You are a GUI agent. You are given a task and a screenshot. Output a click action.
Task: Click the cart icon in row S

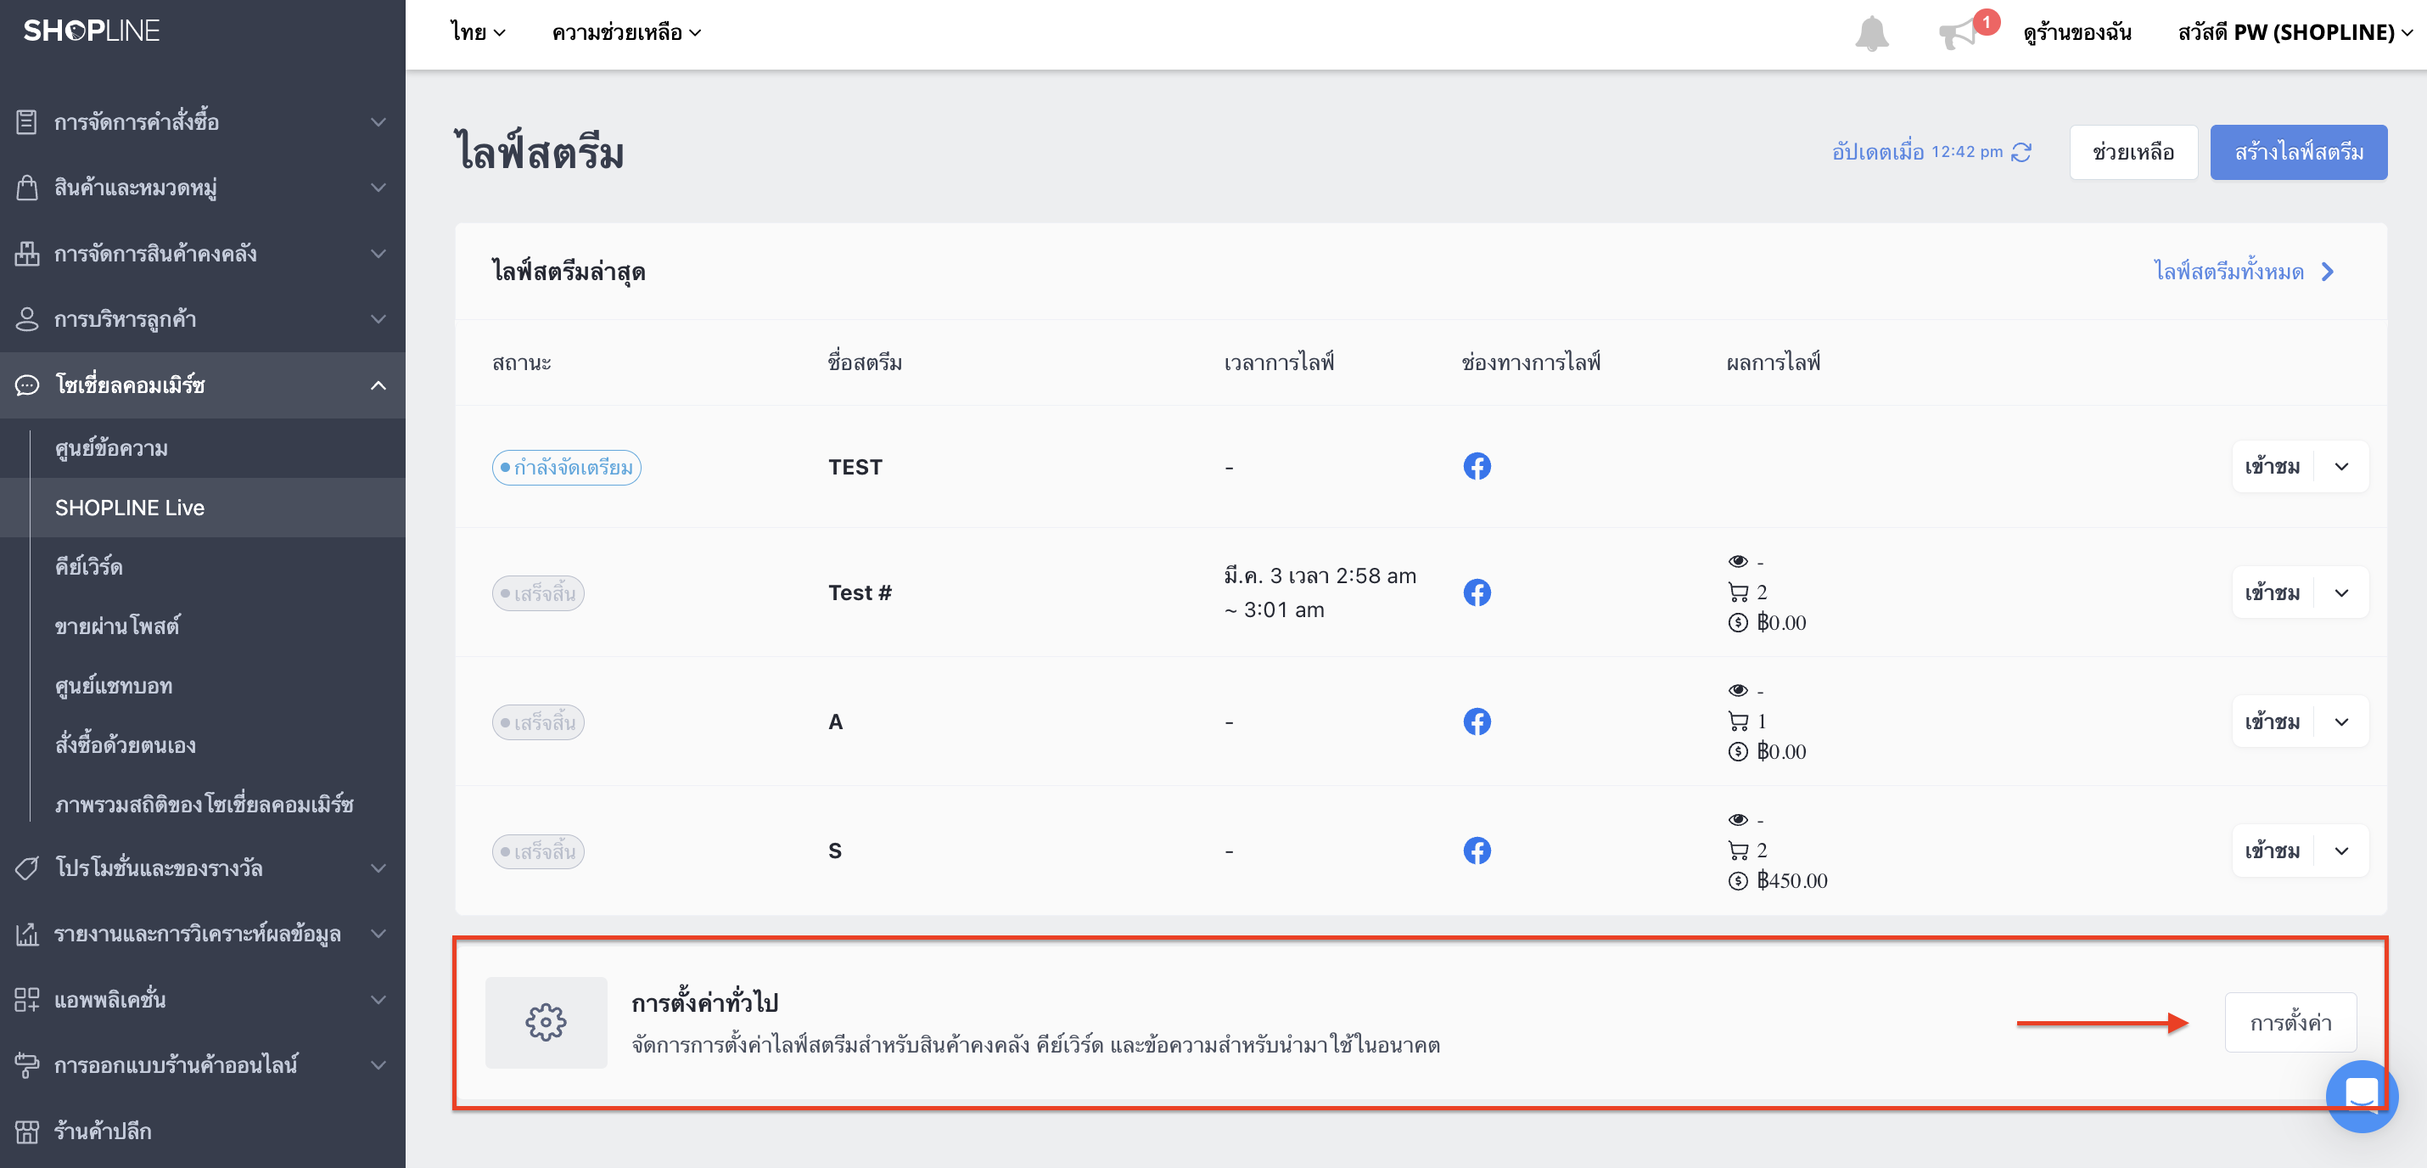coord(1738,851)
